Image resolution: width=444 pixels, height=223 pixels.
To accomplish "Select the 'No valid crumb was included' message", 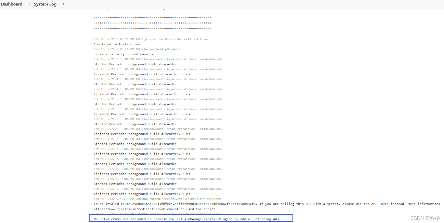I will (187, 219).
